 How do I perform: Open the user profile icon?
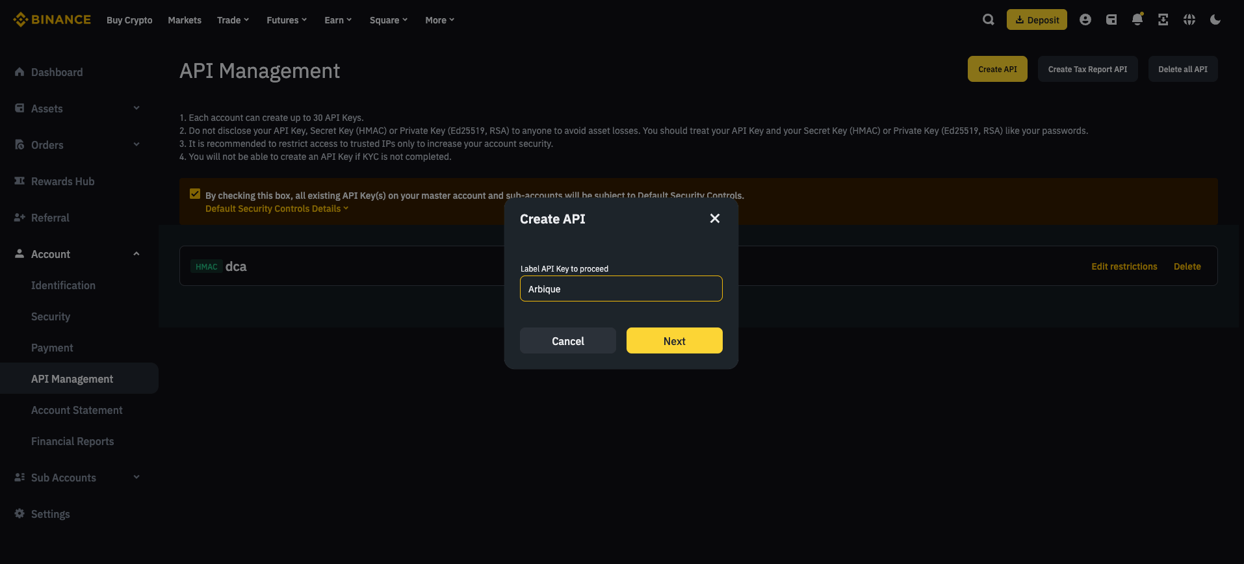click(1085, 19)
